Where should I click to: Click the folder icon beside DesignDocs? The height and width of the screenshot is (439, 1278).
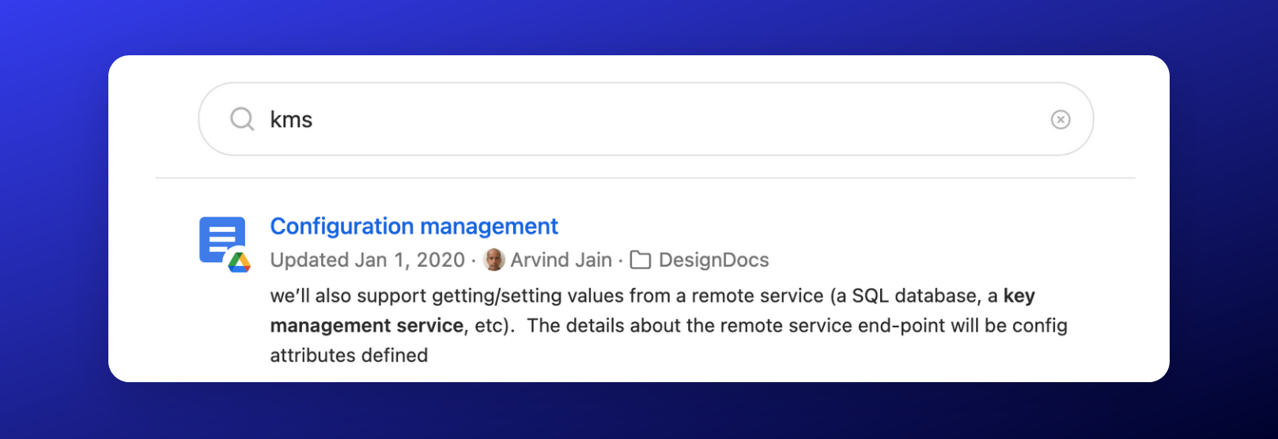point(641,260)
